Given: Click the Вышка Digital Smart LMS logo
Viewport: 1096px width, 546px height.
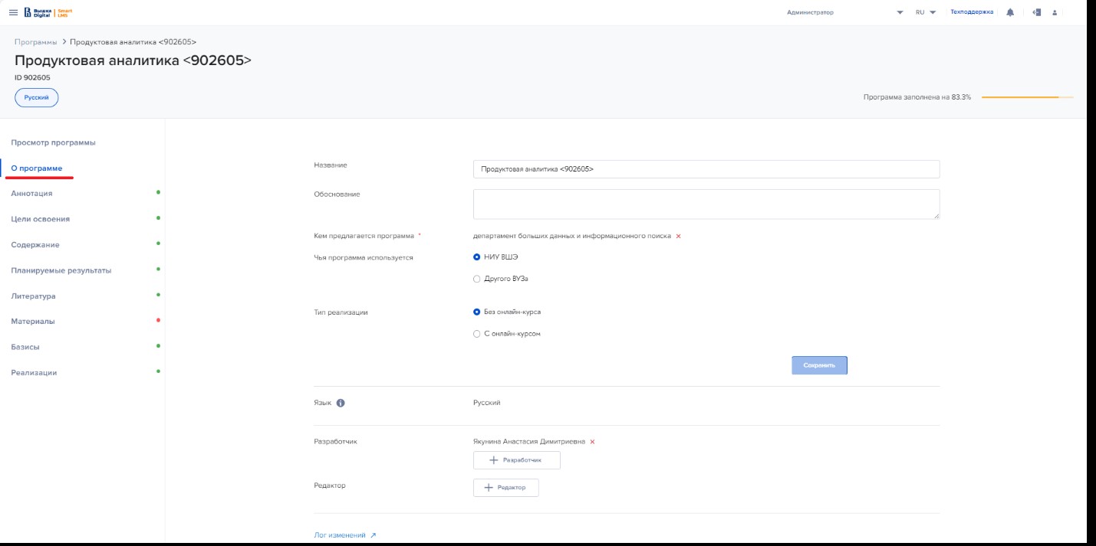Looking at the screenshot, I should tap(48, 12).
